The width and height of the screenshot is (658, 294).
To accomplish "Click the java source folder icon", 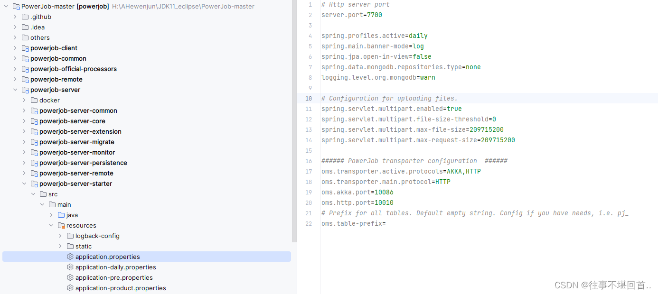I will point(61,215).
